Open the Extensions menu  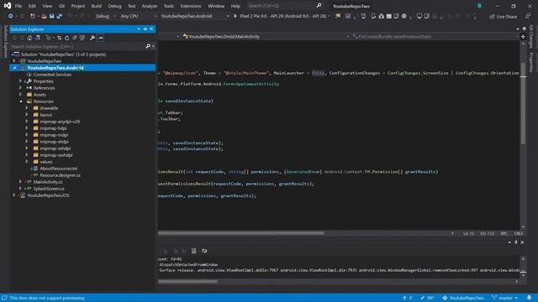click(191, 6)
